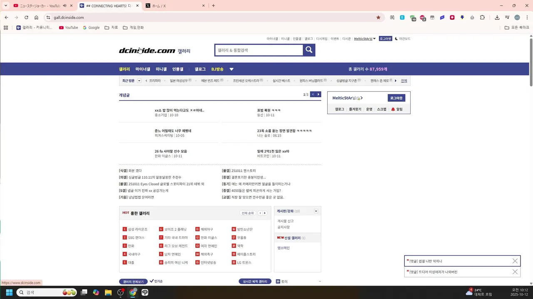Screen dimensions: 533x299
Task: Collapse the realtime gallery minus toggle
Action: (319, 282)
